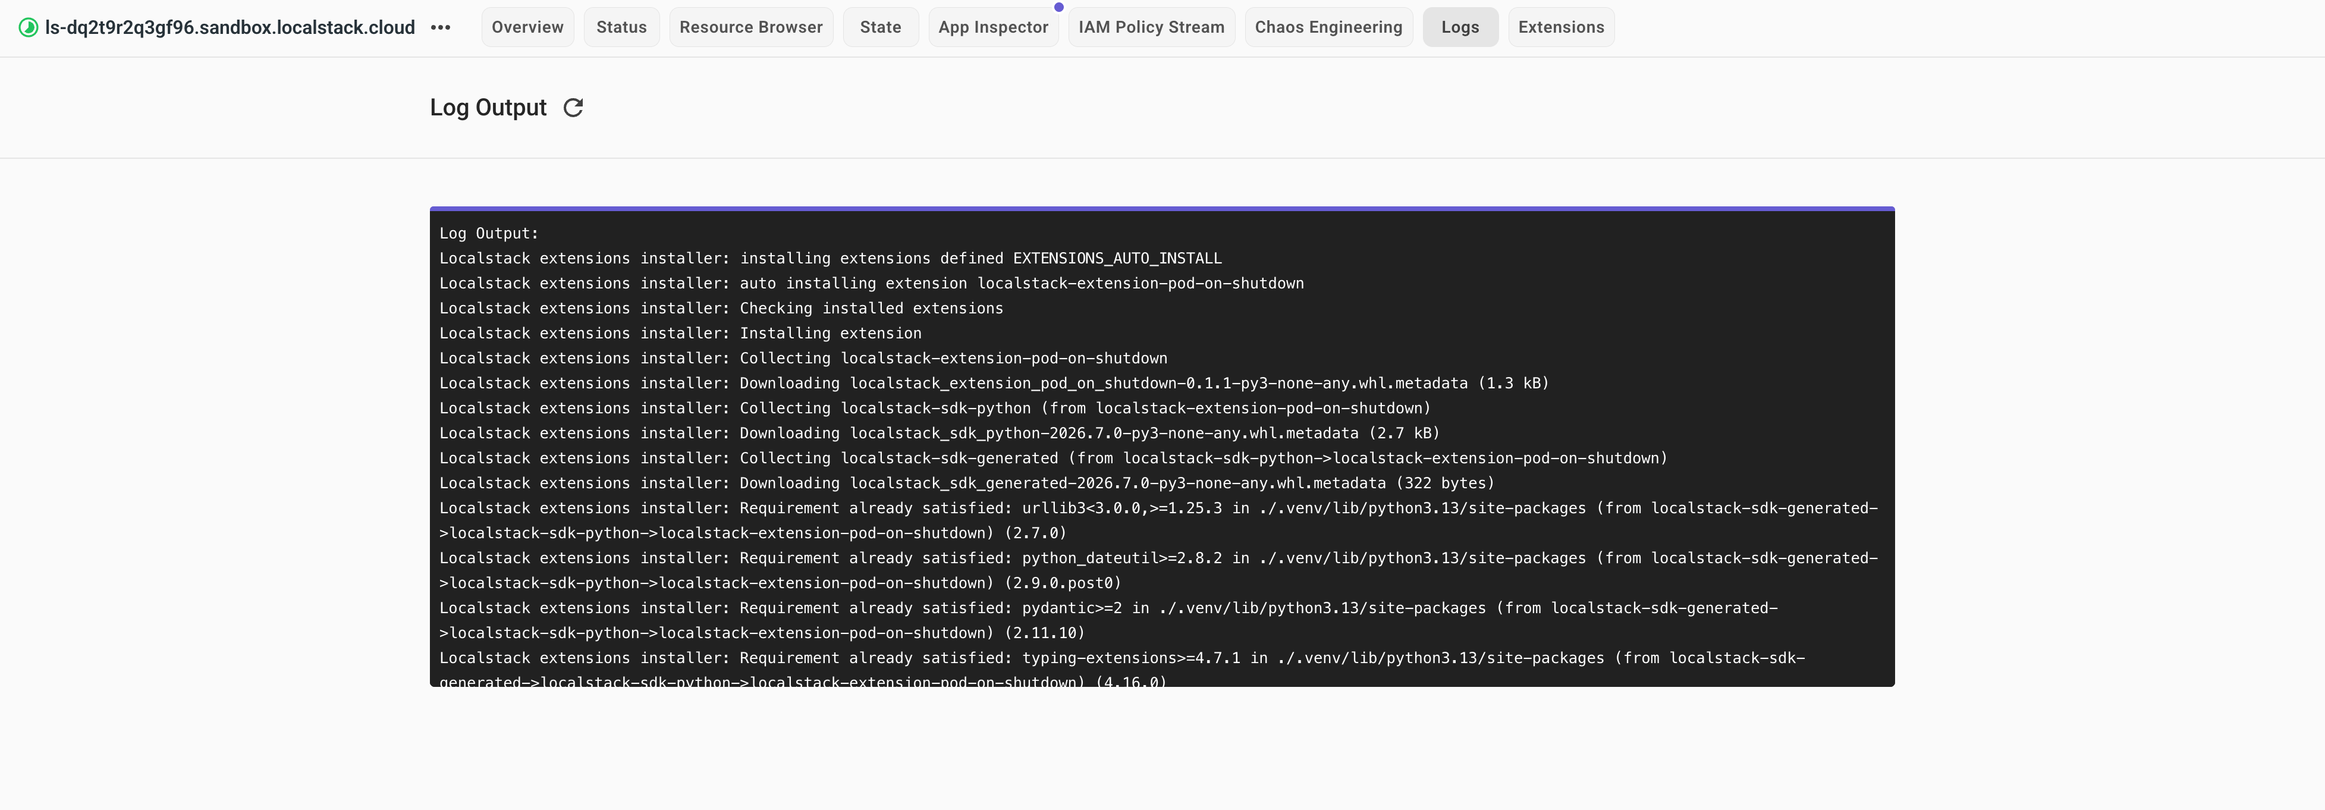
Task: Click 'Collecting localstack-sdk-generated' log line
Action: (1053, 458)
